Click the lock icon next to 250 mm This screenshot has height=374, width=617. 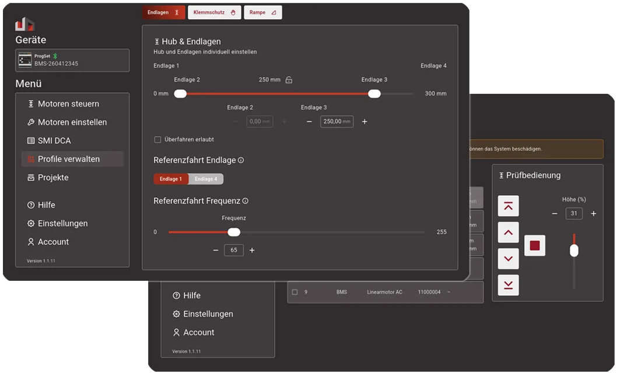[289, 80]
